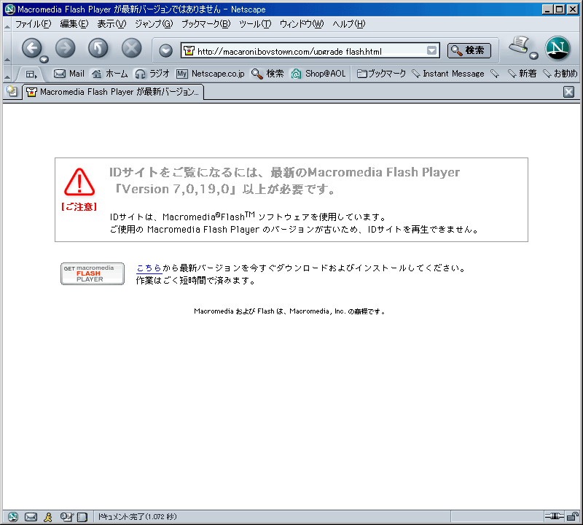The width and height of the screenshot is (583, 525).
Task: Go back with the Back arrow button
Action: tap(31, 48)
